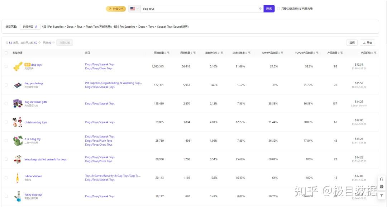Open the 选择类目 category selector
This screenshot has width=387, height=207.
(30, 27)
